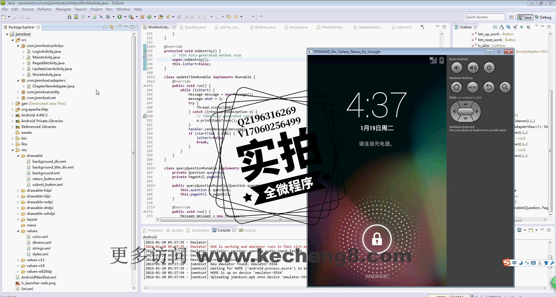This screenshot has width=556, height=297.
Task: Expand the LoginActivity.java tree node
Action: pyautogui.click(x=23, y=52)
